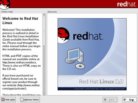Click the empty scrollbar track below the thumb

point(44,70)
